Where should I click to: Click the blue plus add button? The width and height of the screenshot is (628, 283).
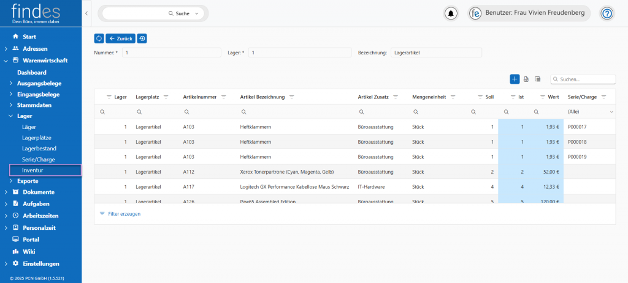(x=515, y=79)
